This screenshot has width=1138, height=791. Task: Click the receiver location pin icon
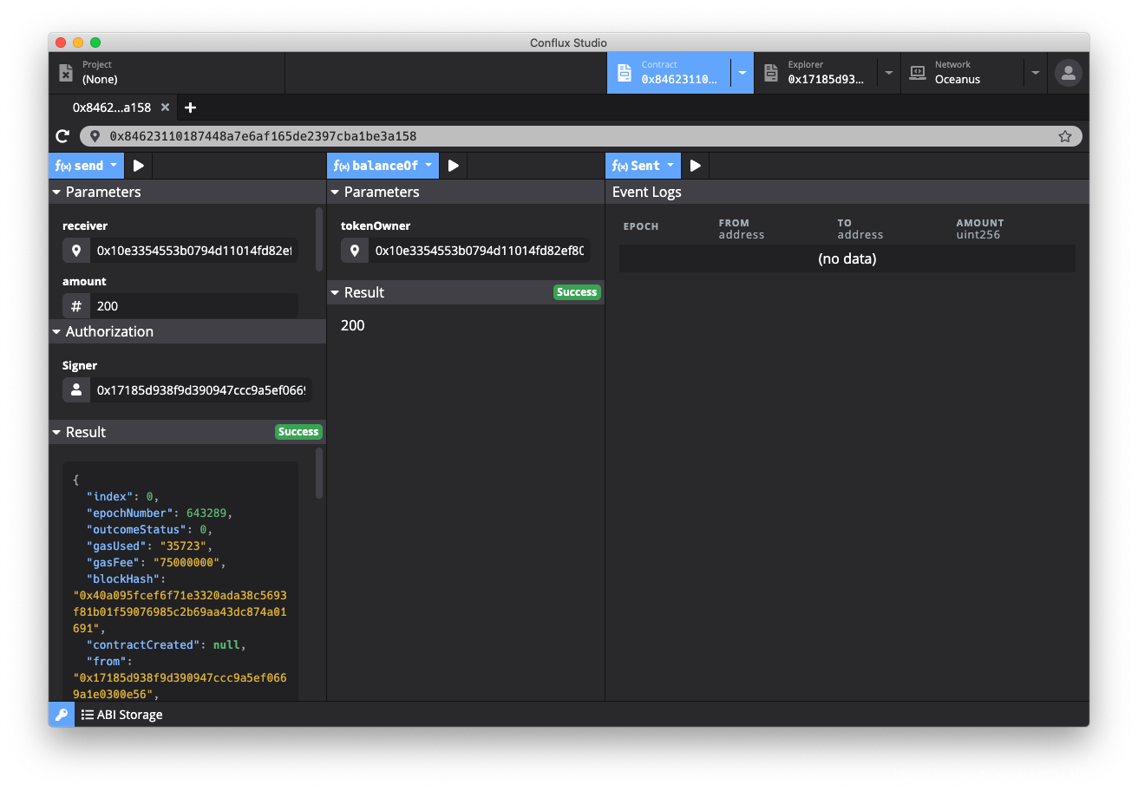(76, 251)
